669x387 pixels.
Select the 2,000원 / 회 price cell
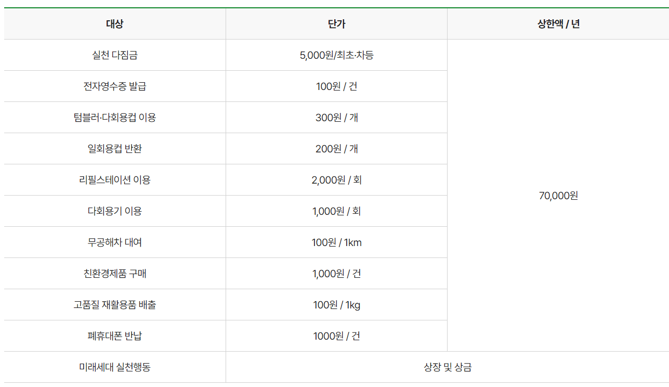click(x=336, y=180)
